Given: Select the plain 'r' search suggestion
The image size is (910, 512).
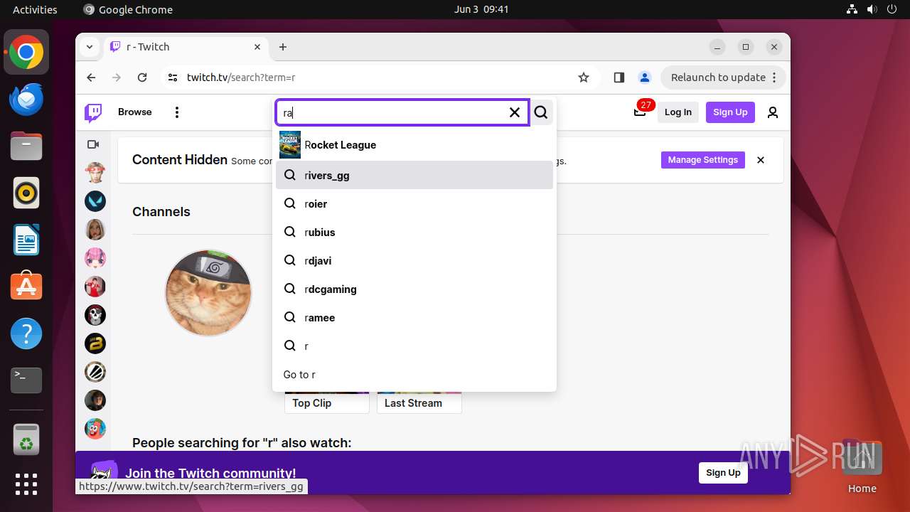Looking at the screenshot, I should [x=414, y=346].
